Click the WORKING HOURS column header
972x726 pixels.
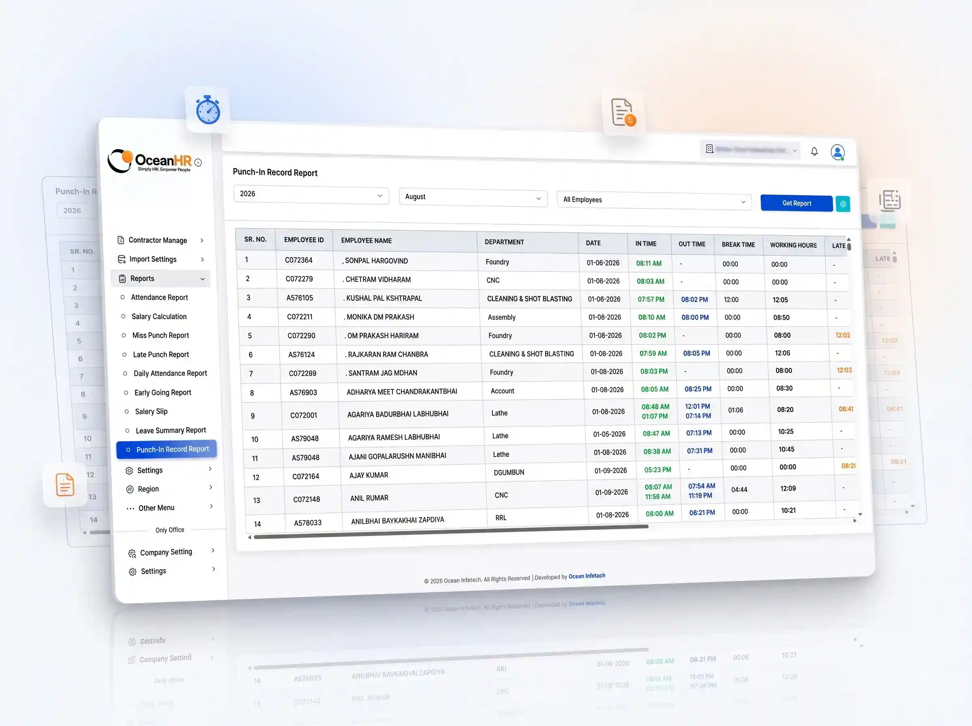(793, 245)
